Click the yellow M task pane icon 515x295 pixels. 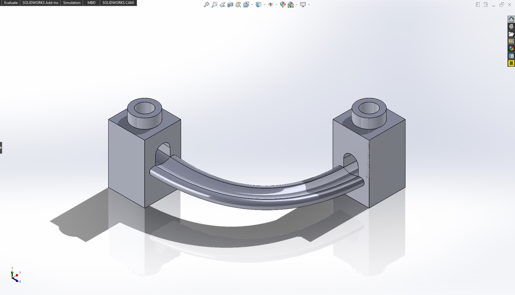(x=511, y=63)
